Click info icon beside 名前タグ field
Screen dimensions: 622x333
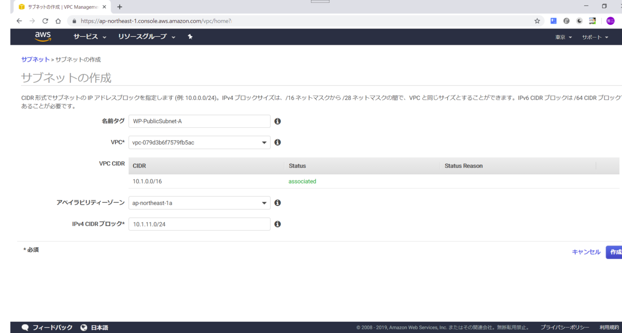[x=277, y=121]
